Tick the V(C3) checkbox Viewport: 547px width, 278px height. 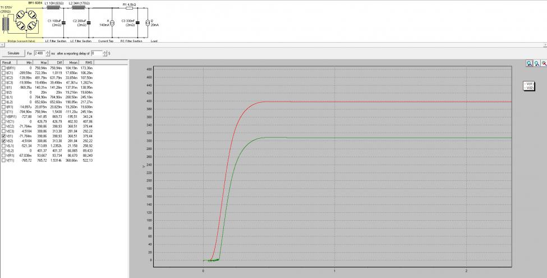pos(3,131)
